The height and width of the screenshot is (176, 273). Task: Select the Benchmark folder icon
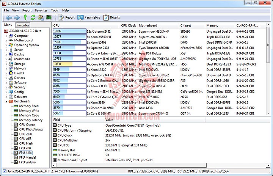tap(11, 101)
